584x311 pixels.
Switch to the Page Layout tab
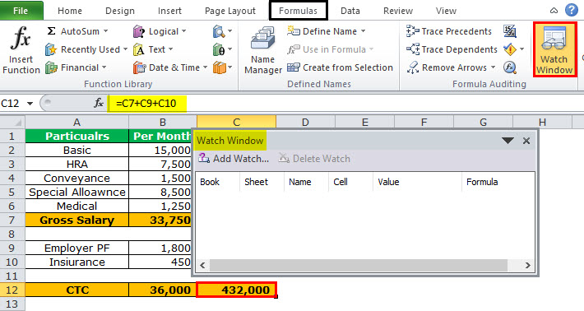pos(230,11)
